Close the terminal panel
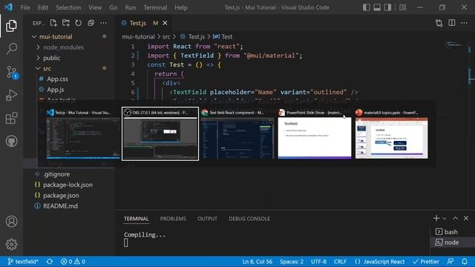This screenshot has width=475, height=267. point(466,218)
